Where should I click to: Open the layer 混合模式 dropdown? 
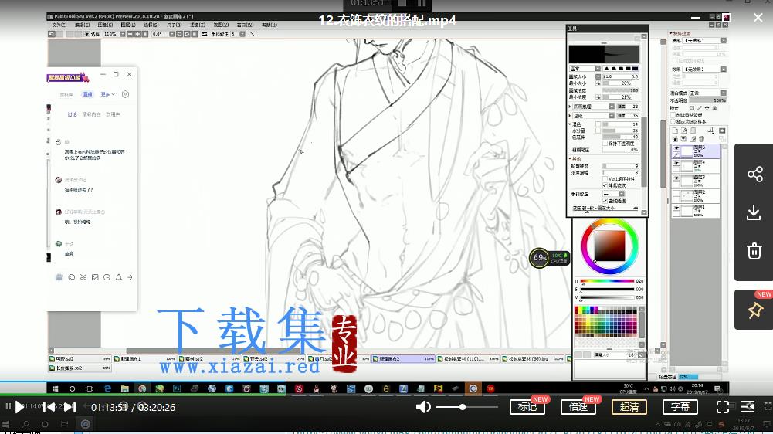coord(708,93)
